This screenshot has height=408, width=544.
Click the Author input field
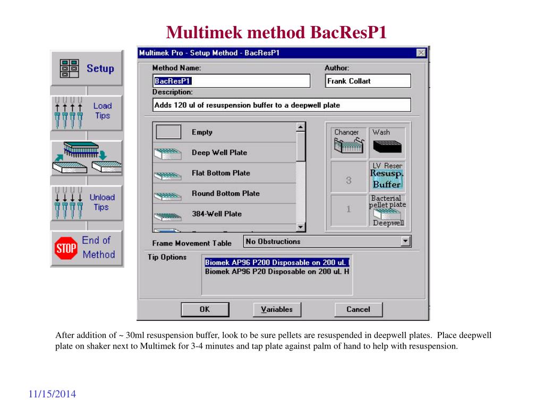(368, 81)
